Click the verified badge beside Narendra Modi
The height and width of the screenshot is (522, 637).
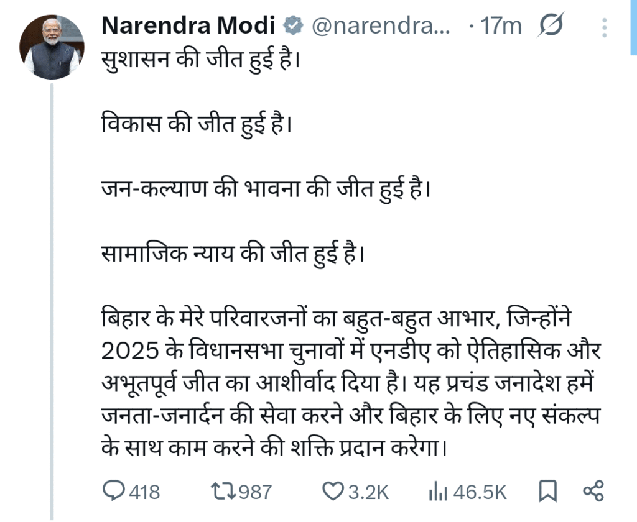(x=292, y=26)
